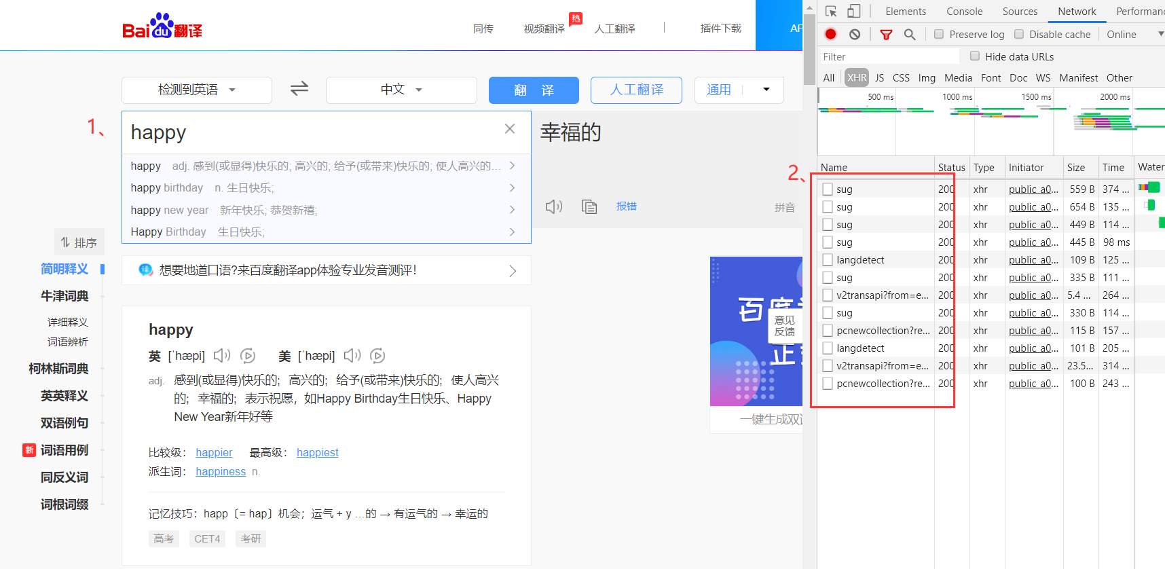Open the happiness link
Image resolution: width=1165 pixels, height=569 pixels.
(x=221, y=471)
